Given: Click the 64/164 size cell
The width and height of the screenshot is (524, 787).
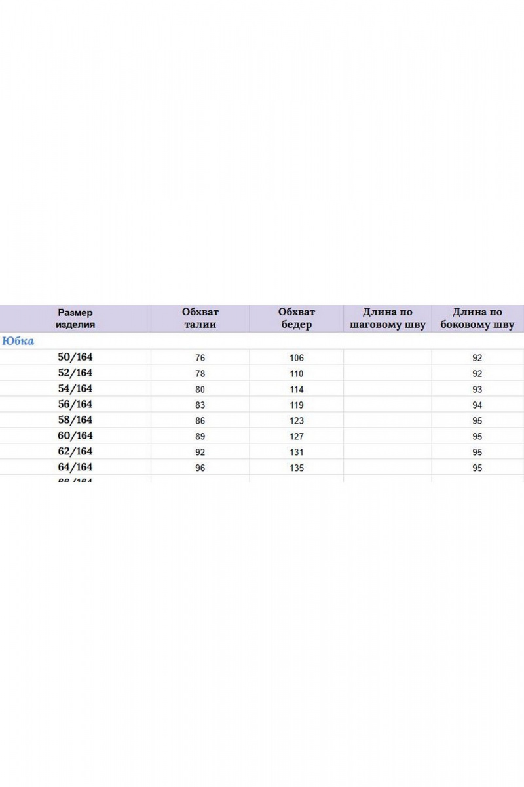Looking at the screenshot, I should click(x=75, y=468).
